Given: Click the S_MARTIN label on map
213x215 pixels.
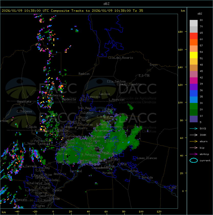Looking at the screenshot, I should (97, 149).
